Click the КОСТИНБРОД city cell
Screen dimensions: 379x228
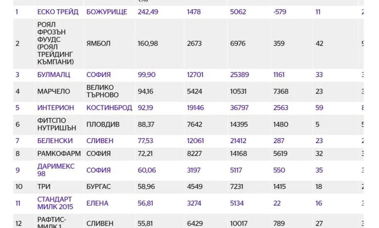click(x=109, y=108)
